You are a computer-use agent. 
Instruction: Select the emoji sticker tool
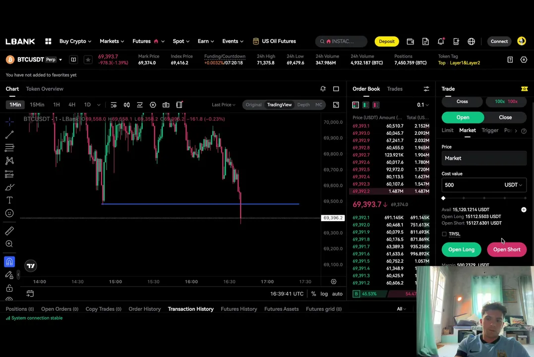tap(9, 213)
